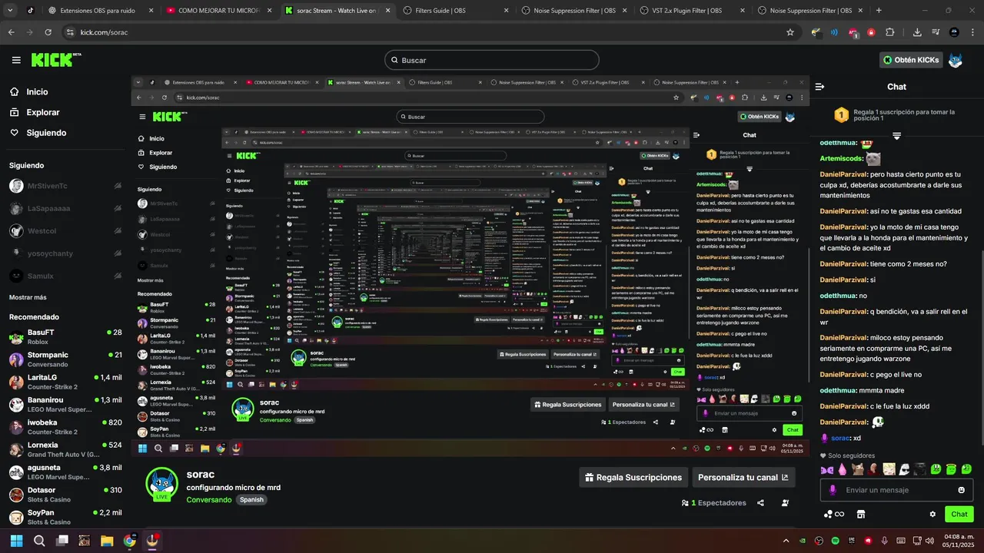
Task: Insert the purple bow emote
Action: pyautogui.click(x=827, y=469)
